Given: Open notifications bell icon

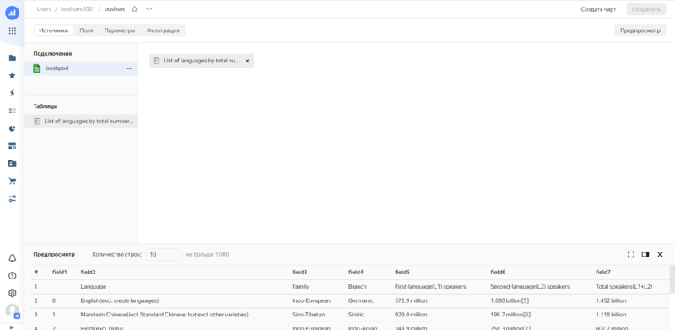Looking at the screenshot, I should (x=12, y=258).
